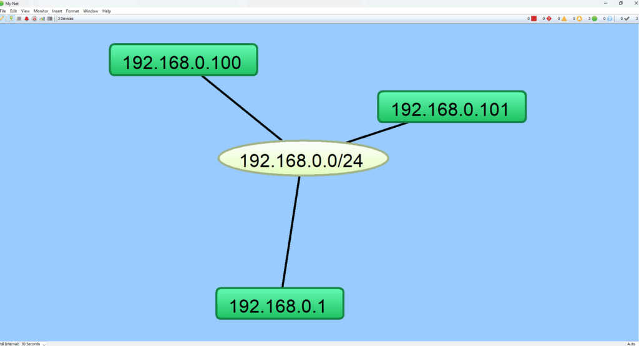
Task: Click the pencil edit mode icon
Action: coord(2,19)
